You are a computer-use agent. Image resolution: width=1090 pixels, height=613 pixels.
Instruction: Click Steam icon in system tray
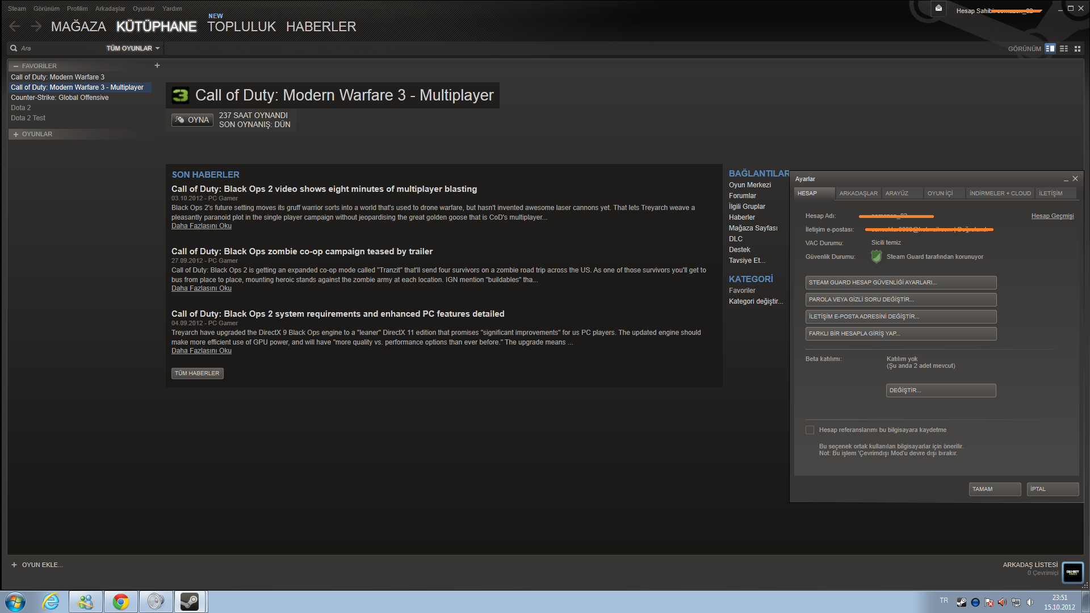pyautogui.click(x=961, y=602)
